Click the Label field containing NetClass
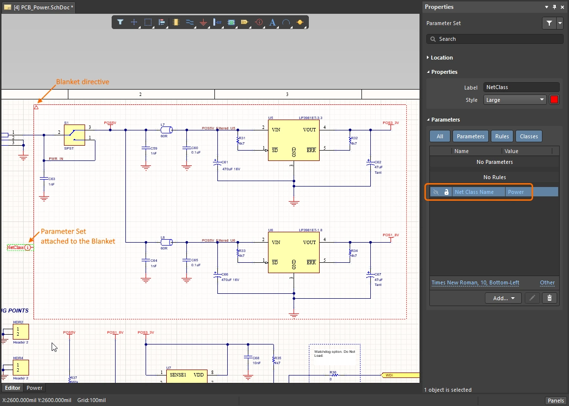Viewport: 569px width, 406px height. pyautogui.click(x=521, y=87)
